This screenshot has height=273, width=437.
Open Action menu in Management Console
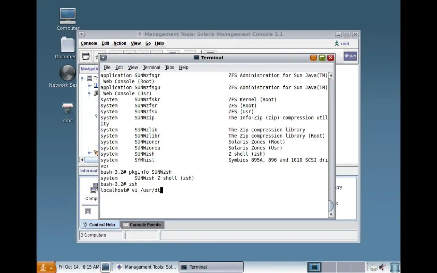click(x=120, y=43)
